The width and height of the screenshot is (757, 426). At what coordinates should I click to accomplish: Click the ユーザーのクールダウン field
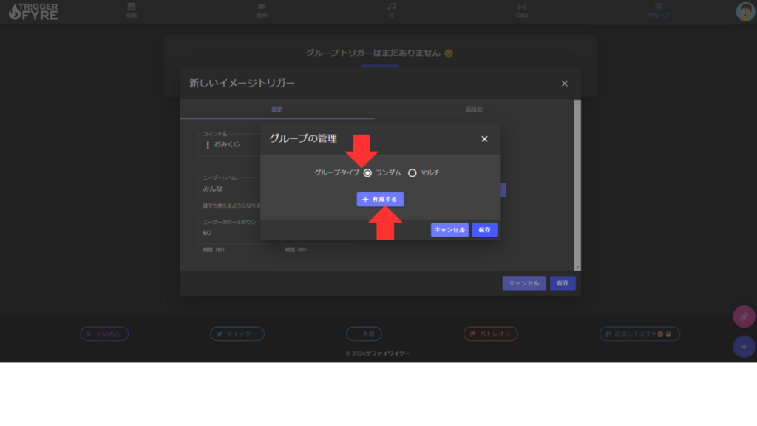click(x=229, y=233)
